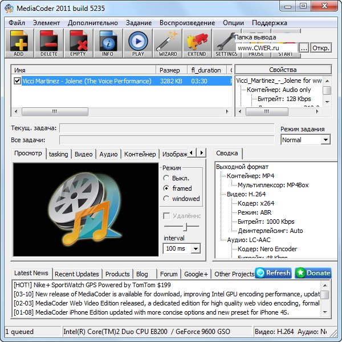Select the Просмотр tab
The width and height of the screenshot is (342, 342).
(x=28, y=154)
